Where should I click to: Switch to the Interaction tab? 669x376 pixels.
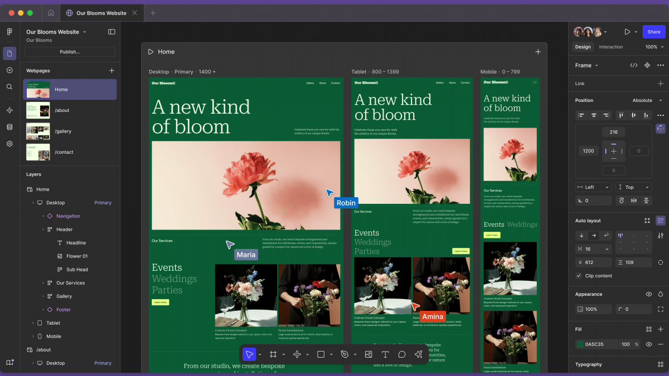click(x=610, y=47)
